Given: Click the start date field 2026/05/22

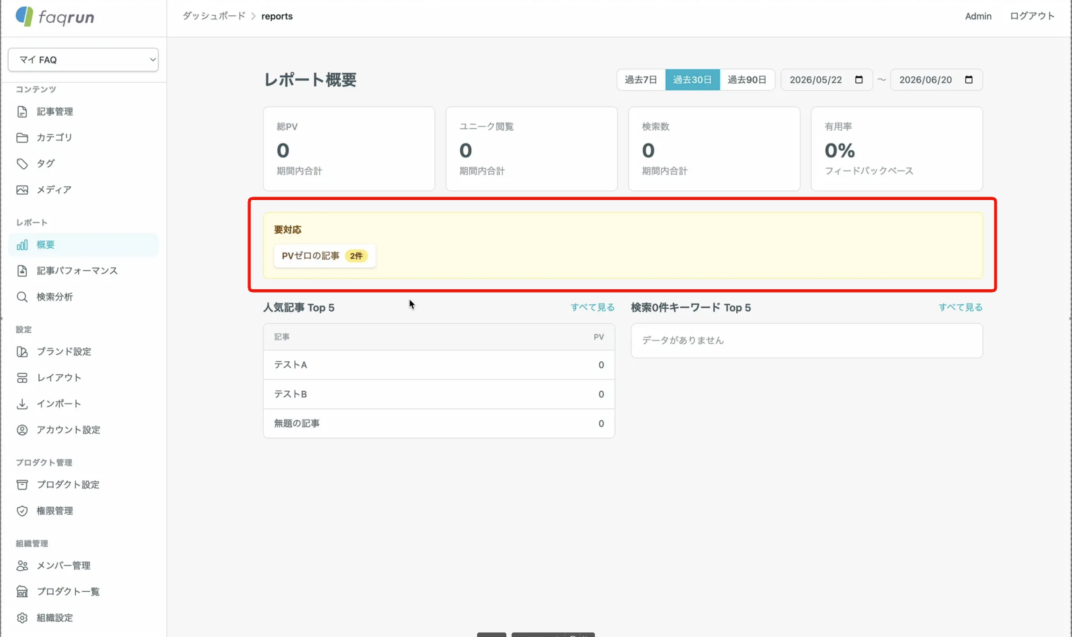Looking at the screenshot, I should [x=826, y=79].
